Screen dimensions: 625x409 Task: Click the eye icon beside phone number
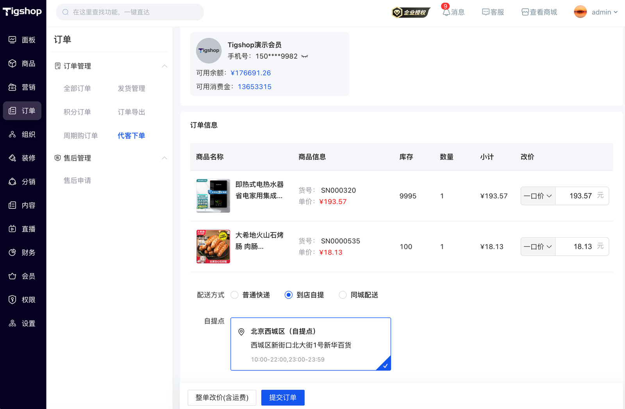coord(305,57)
